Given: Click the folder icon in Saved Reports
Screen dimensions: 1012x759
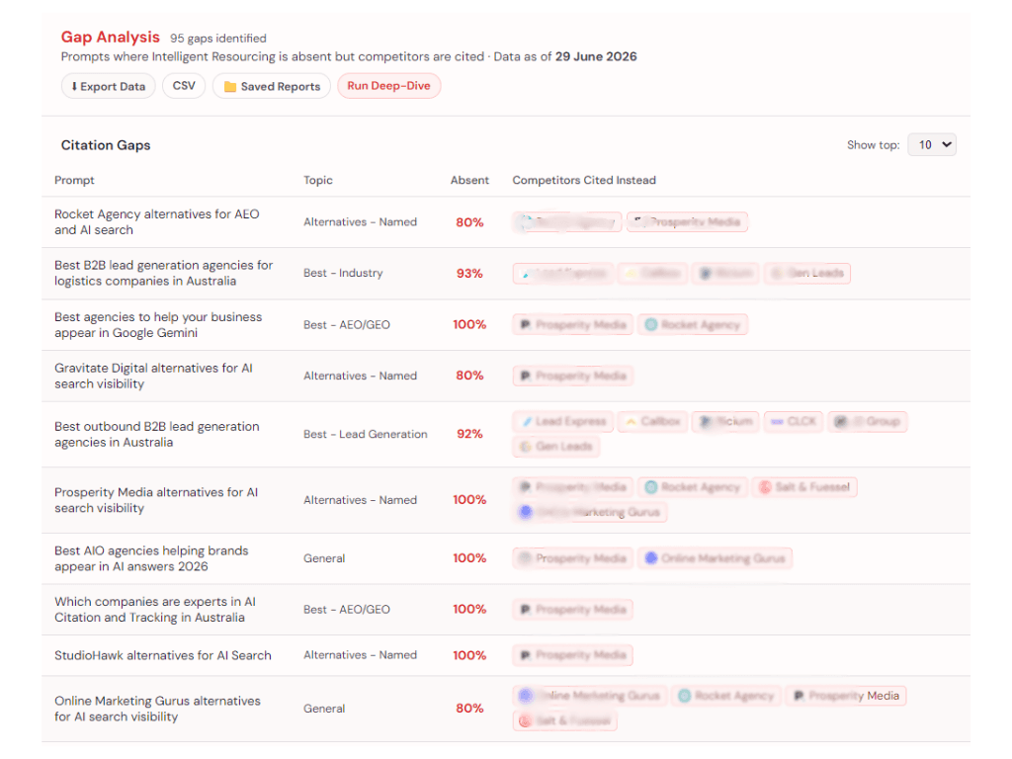Looking at the screenshot, I should tap(229, 87).
